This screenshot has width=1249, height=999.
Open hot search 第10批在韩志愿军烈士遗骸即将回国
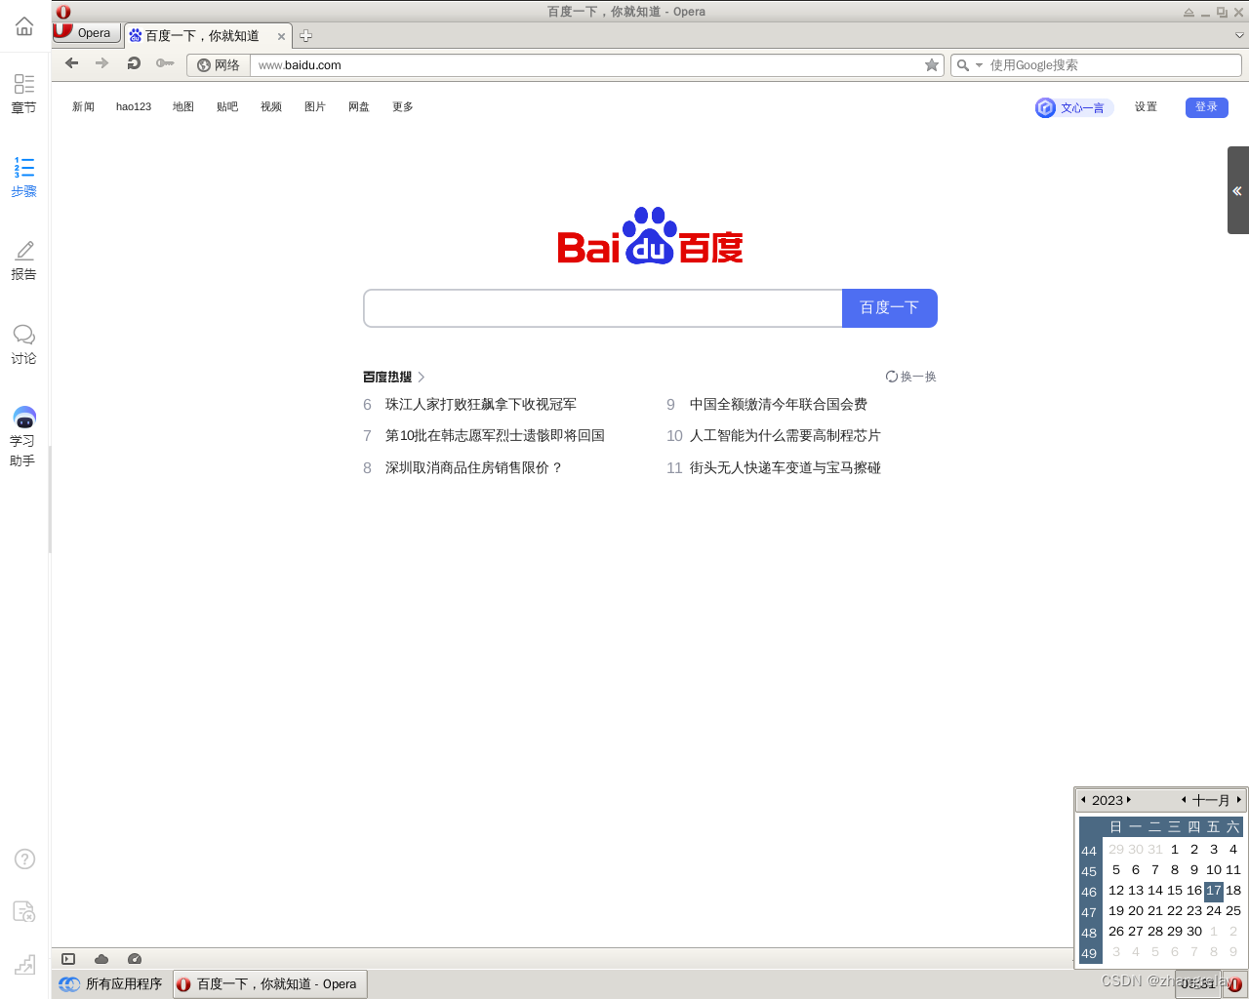[x=495, y=435]
